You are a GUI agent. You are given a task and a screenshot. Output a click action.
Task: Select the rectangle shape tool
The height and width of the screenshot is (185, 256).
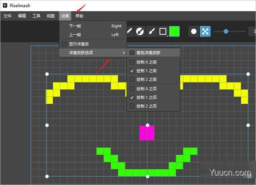coord(163,31)
